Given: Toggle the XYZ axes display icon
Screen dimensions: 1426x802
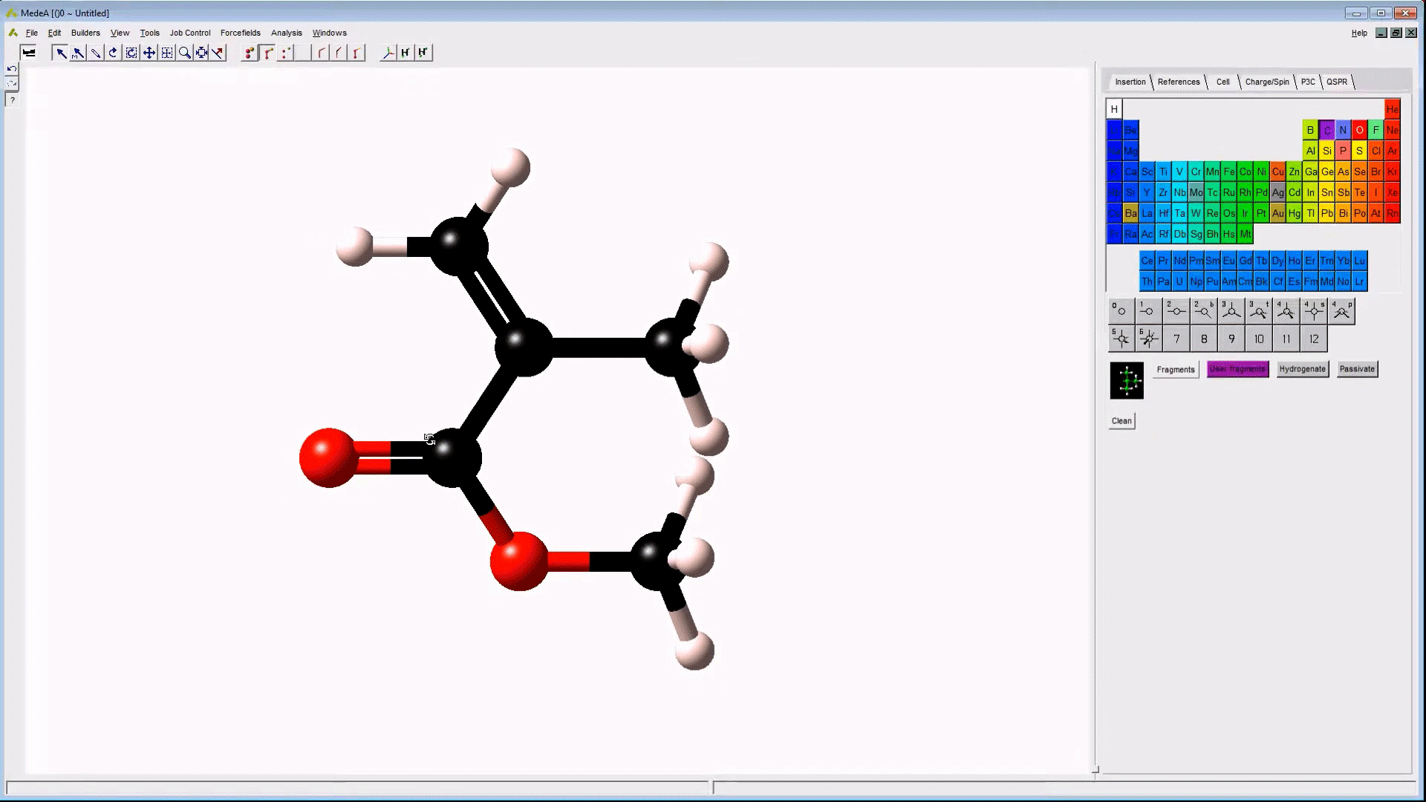Looking at the screenshot, I should tap(388, 53).
